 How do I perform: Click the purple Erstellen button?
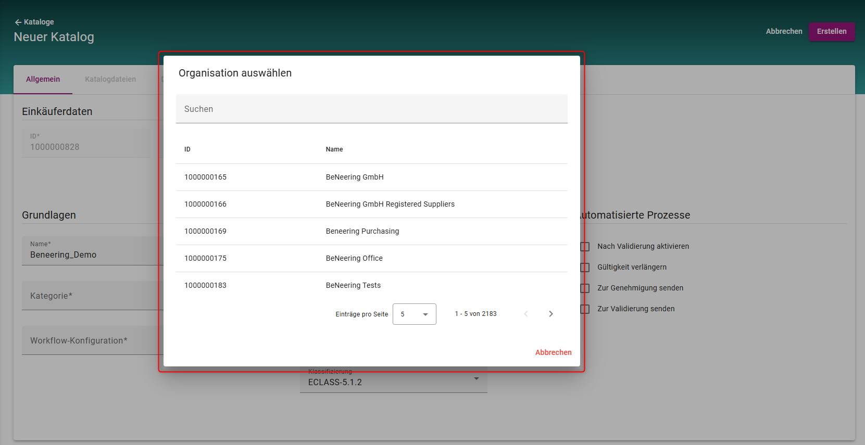(831, 31)
